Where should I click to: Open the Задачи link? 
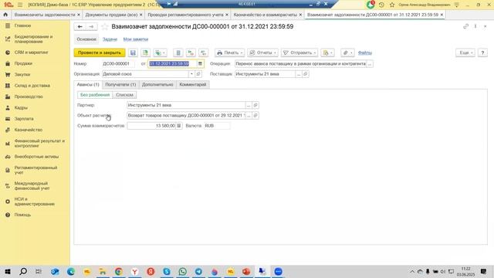pos(110,39)
